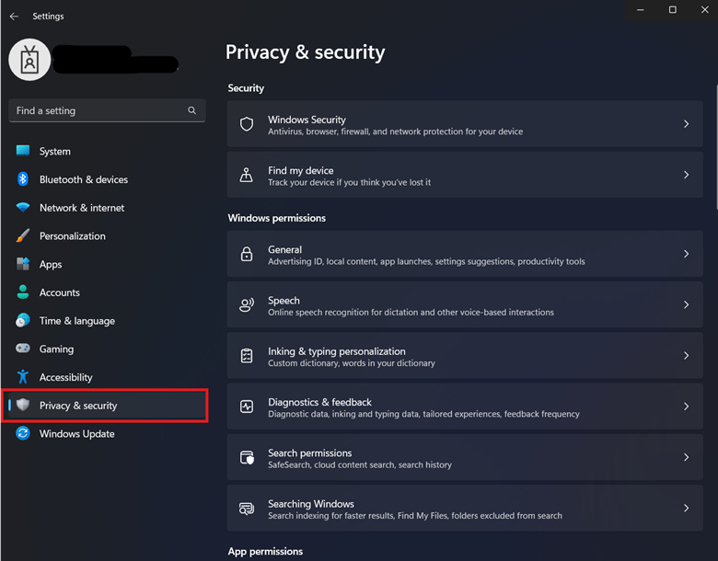Select Time & language in sidebar
718x561 pixels.
click(x=107, y=321)
